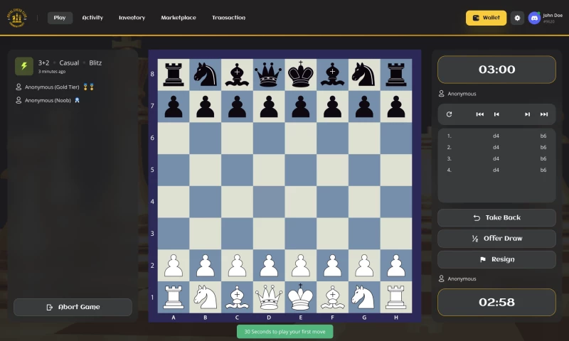Click the empty d4 square

(269, 202)
